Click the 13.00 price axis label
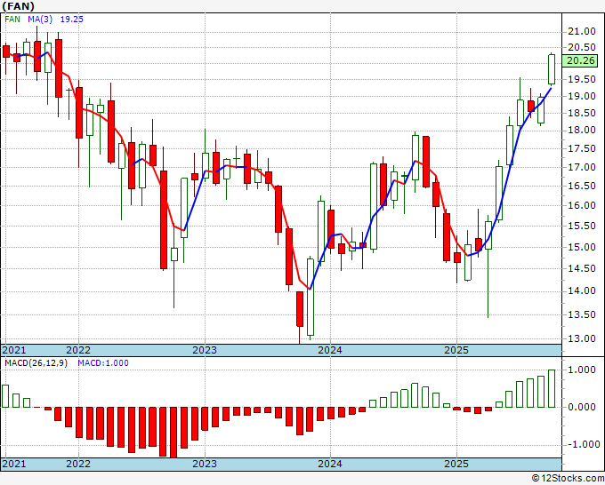 click(582, 338)
